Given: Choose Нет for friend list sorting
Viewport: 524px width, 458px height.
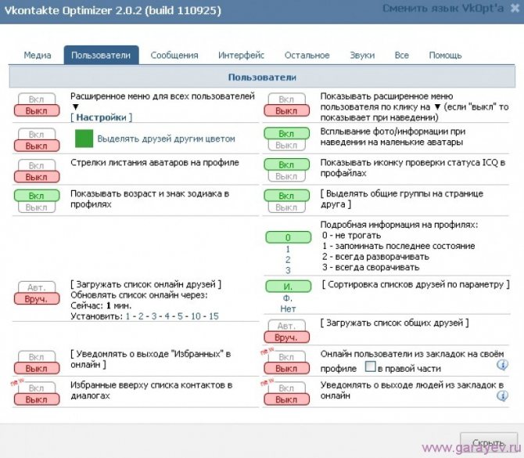Looking at the screenshot, I should (288, 308).
